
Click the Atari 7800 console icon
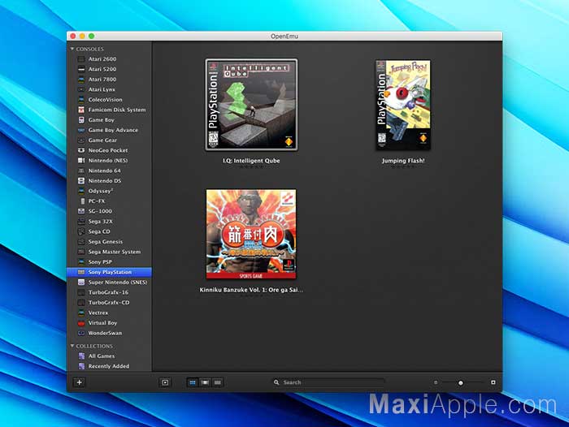[81, 80]
